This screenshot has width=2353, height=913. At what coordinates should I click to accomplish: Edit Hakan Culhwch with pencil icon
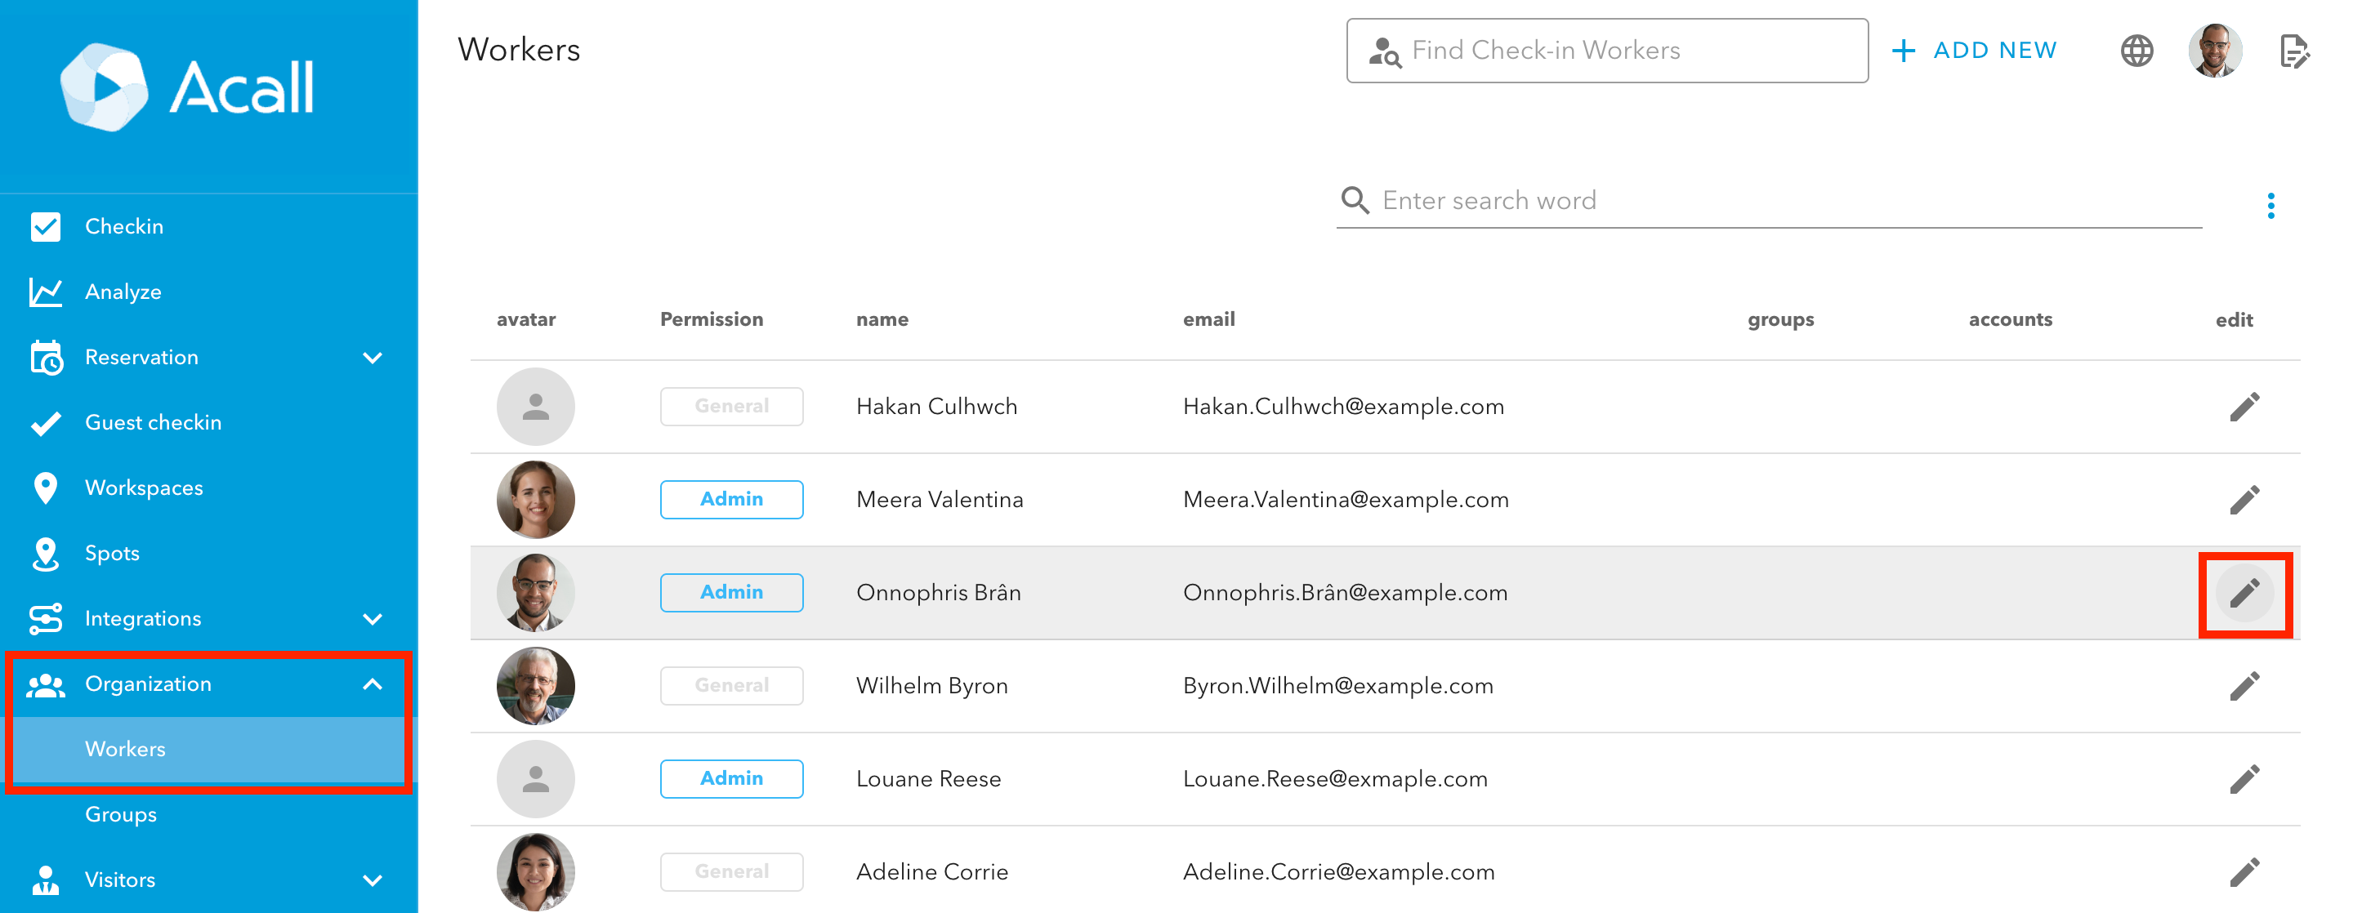2244,407
